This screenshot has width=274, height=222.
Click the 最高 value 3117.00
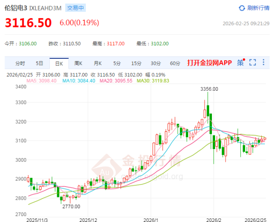[116, 44]
